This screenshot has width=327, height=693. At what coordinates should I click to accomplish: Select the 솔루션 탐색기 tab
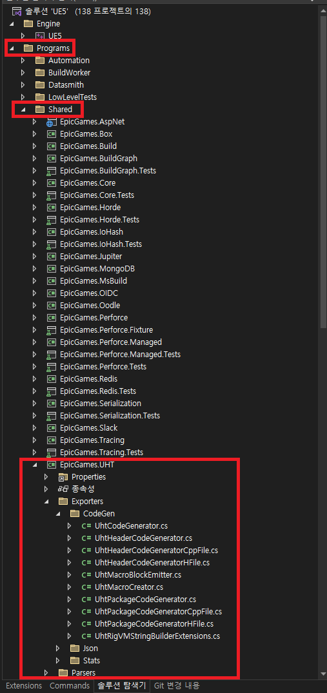121,685
